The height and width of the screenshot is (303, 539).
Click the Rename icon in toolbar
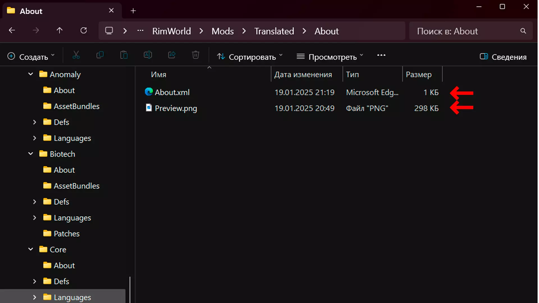coord(148,55)
